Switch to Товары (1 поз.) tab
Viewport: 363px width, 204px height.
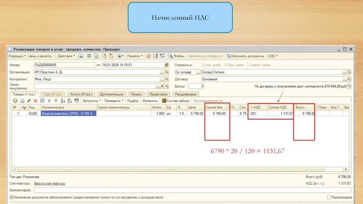coord(24,94)
